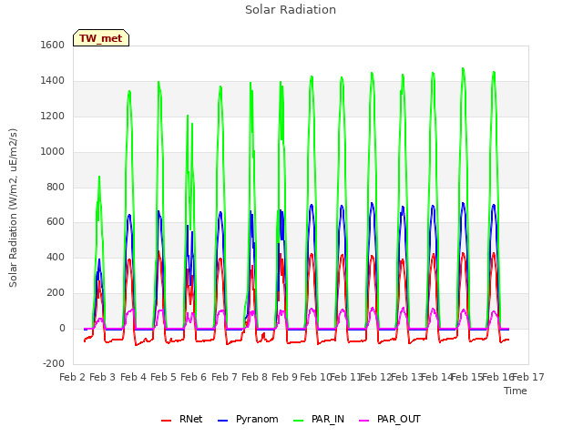The image size is (583, 437).
Task: Click the Feb 8 x-axis tick label
Action: coord(255,377)
